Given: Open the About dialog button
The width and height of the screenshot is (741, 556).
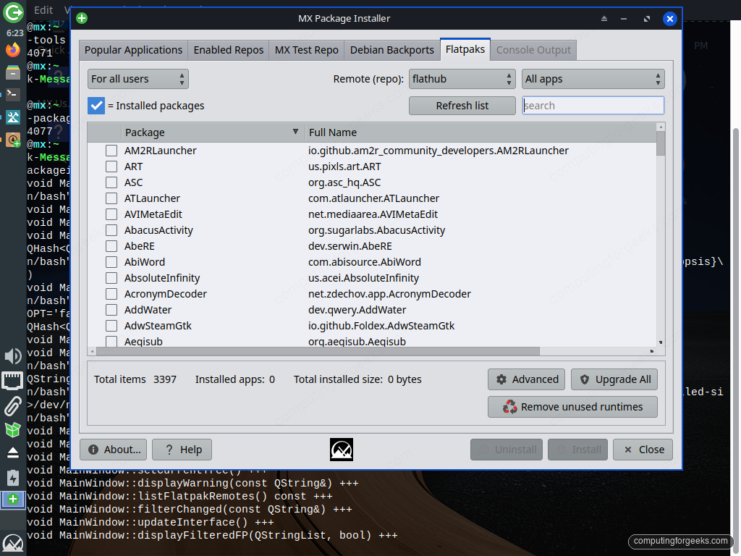Looking at the screenshot, I should 114,450.
